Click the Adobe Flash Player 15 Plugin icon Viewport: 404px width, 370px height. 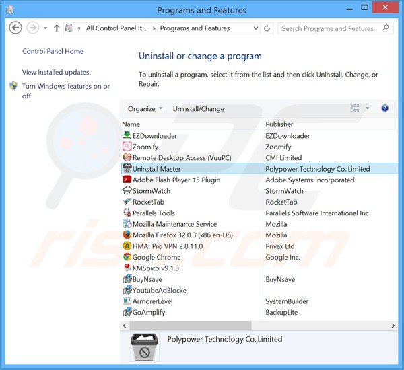click(127, 180)
